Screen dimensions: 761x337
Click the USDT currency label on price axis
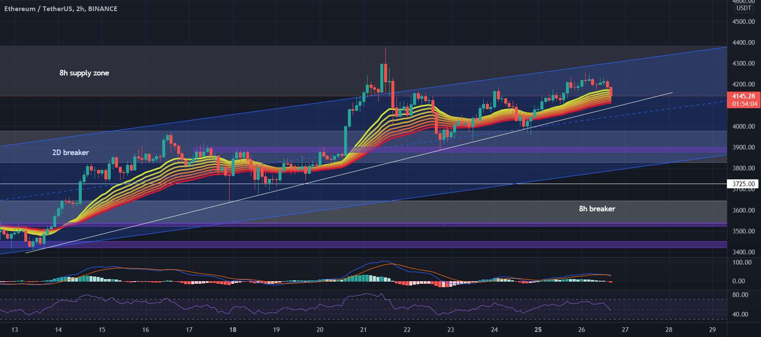(744, 8)
